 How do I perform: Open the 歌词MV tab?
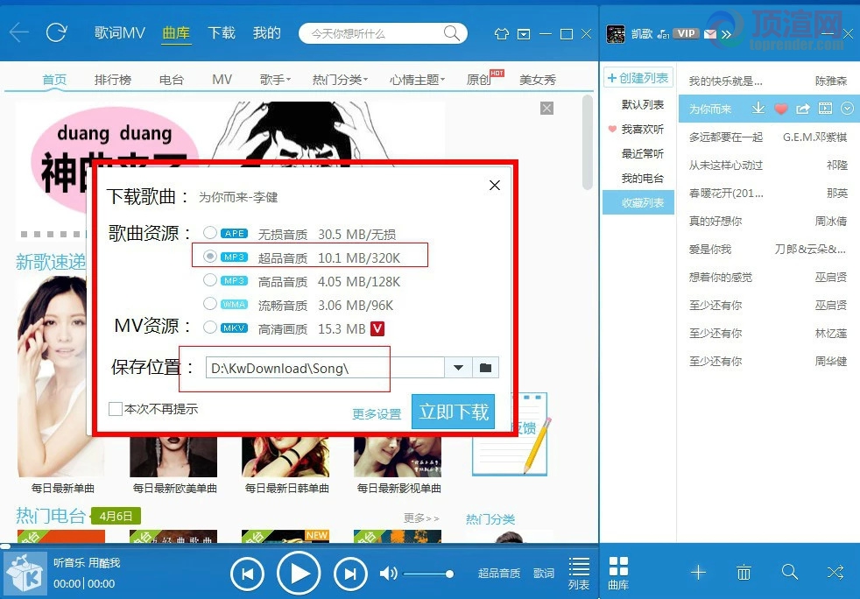pos(120,33)
